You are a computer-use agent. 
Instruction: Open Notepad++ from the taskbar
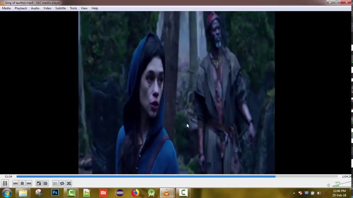pos(87,193)
